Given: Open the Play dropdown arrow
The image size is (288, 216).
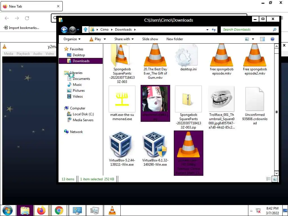Looking at the screenshot, I should pyautogui.click(x=105, y=39).
